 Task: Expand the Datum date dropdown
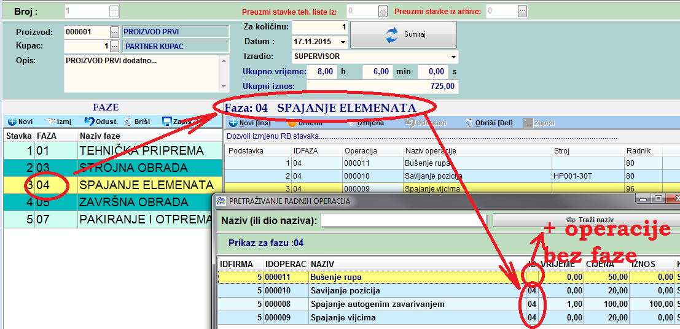click(x=343, y=42)
